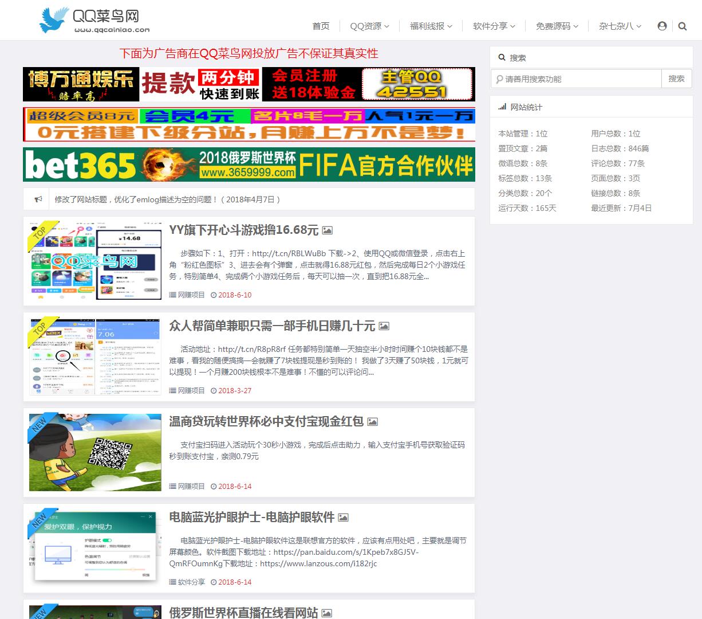Click the bar-chart icon next to 网站统计
The height and width of the screenshot is (619, 702).
[x=502, y=107]
